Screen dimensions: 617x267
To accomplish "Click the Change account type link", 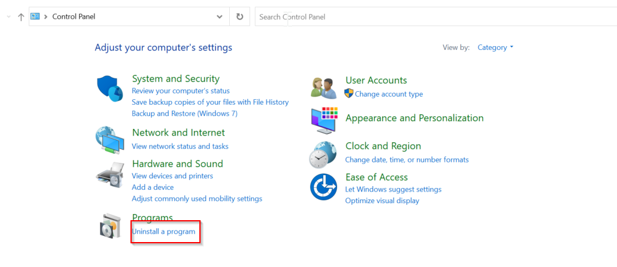I will [x=388, y=94].
